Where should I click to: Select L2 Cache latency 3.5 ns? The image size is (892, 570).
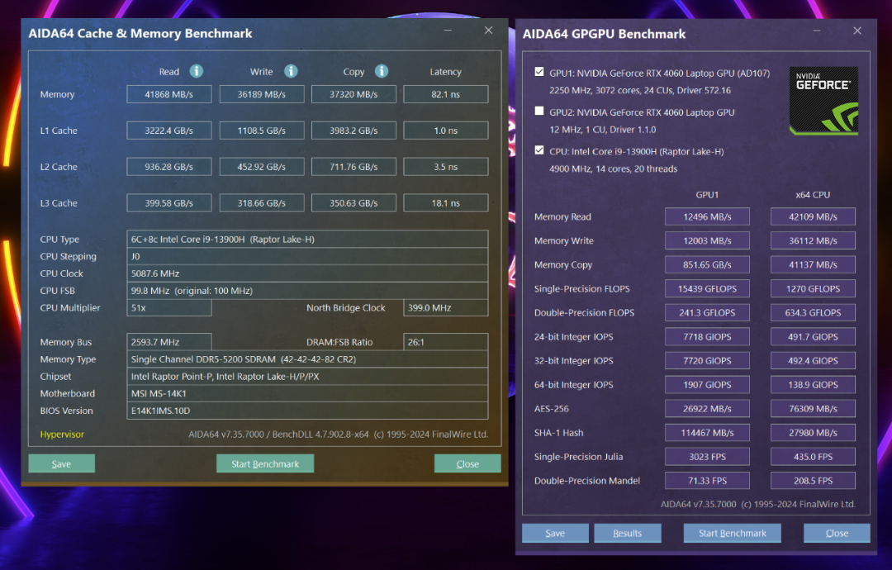coord(446,167)
